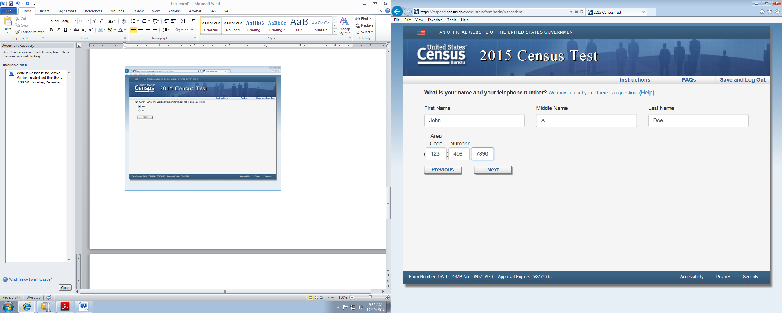Save the Word document from Quick Access
The height and width of the screenshot is (313, 782).
coord(11,3)
